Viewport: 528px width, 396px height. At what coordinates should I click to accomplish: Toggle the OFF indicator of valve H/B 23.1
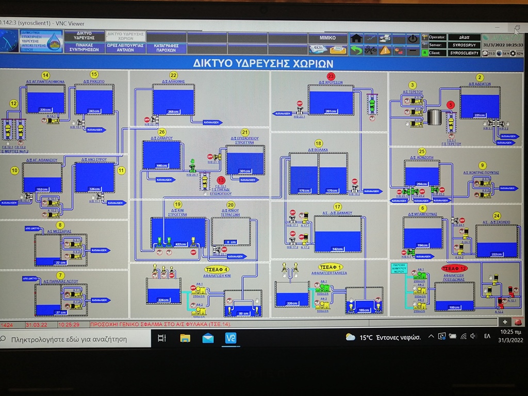(300, 103)
